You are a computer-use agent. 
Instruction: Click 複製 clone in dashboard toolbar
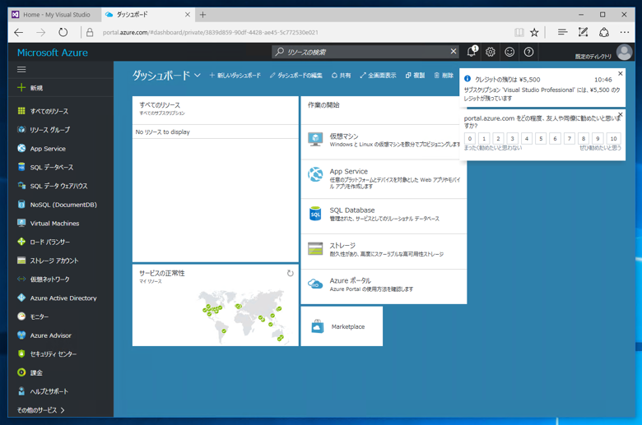pos(415,76)
